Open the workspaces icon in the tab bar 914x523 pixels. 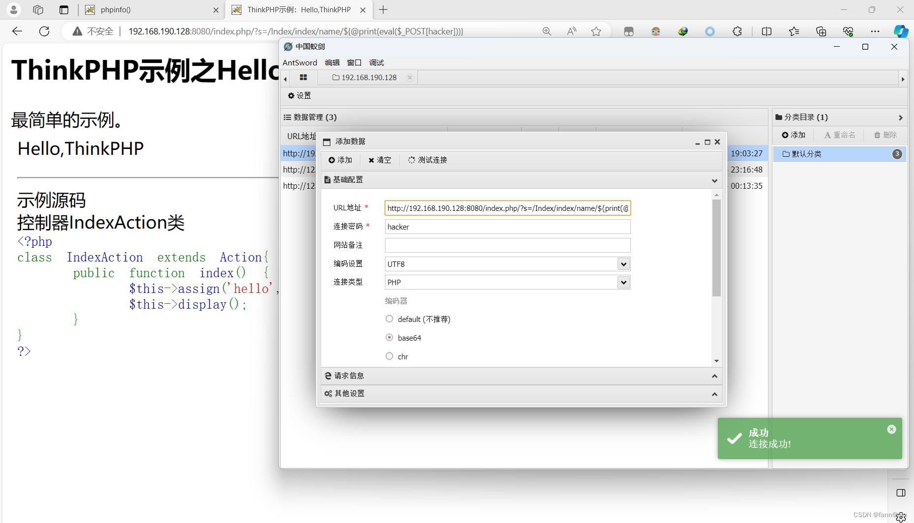[38, 10]
